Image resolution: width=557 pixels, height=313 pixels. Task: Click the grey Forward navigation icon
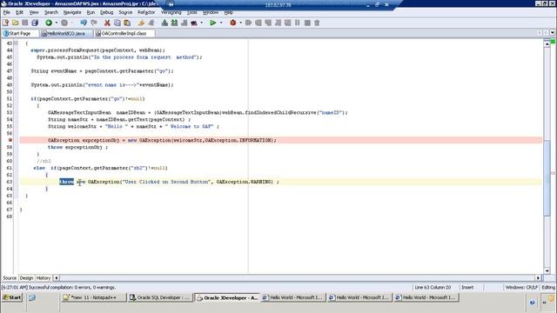point(64,23)
